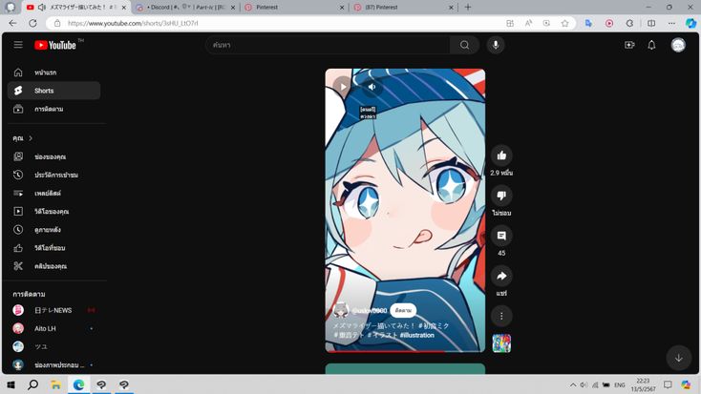Open the Short creator's channel avatar

(x=341, y=310)
